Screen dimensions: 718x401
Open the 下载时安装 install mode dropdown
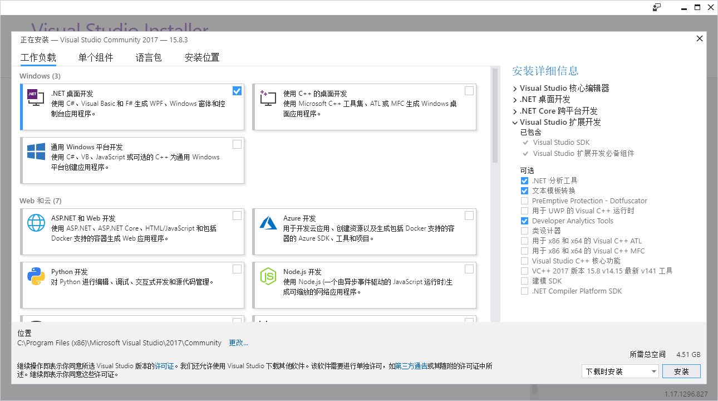[620, 371]
